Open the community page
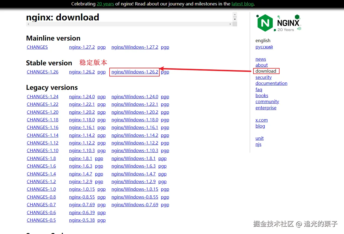 click(x=267, y=101)
